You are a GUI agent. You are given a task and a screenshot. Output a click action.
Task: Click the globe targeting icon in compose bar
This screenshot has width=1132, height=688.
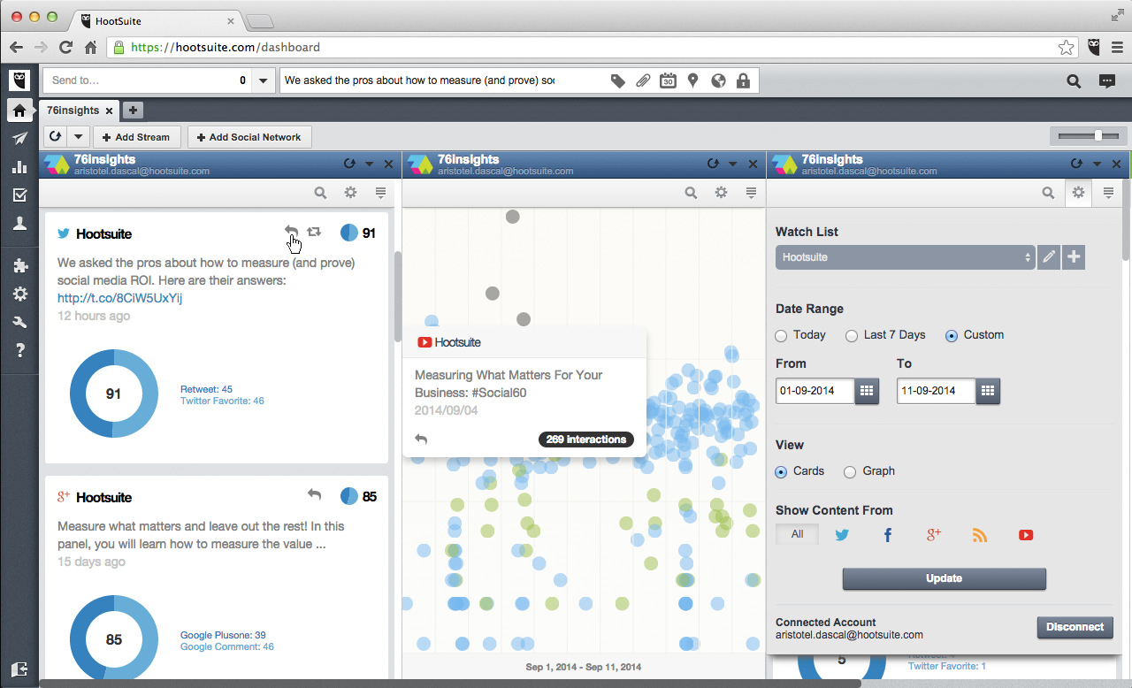pos(718,80)
